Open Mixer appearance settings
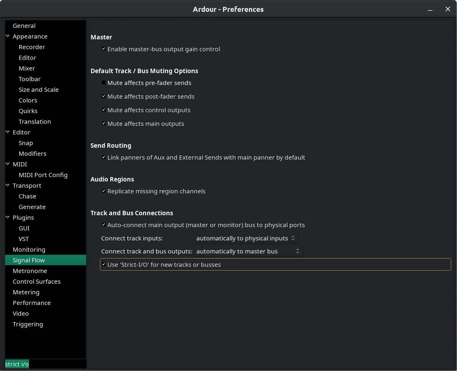 pos(27,68)
